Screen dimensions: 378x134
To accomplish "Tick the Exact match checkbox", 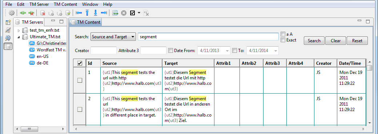I will 283,40.
